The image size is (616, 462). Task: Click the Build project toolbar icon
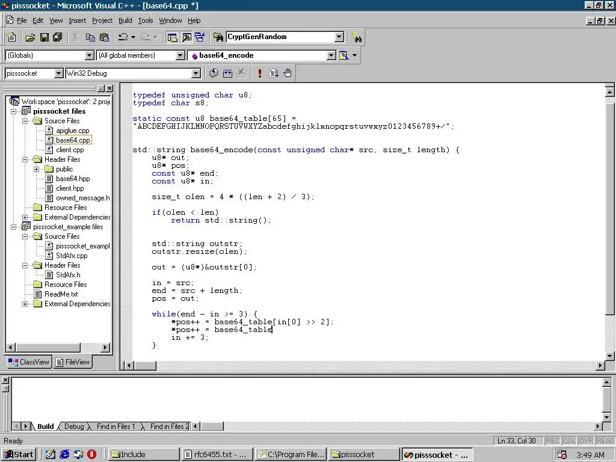[x=227, y=73]
